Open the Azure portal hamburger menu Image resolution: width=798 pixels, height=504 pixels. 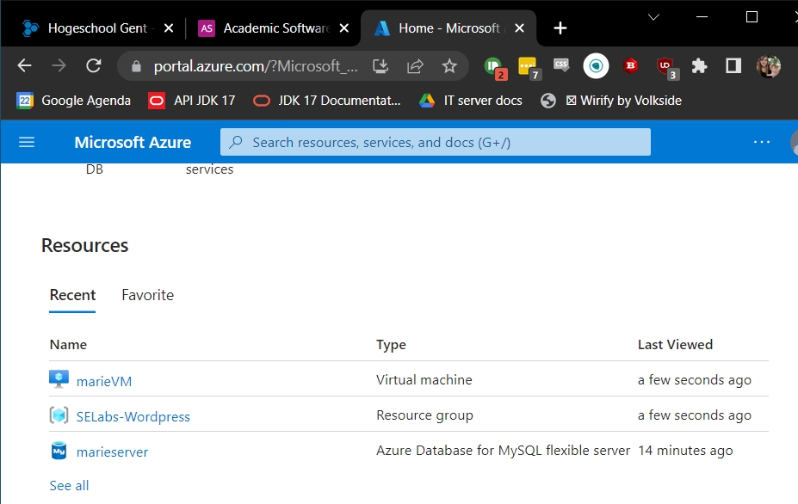click(x=27, y=142)
